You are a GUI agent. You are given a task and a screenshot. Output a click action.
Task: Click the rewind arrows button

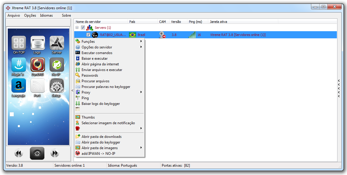click(18, 153)
